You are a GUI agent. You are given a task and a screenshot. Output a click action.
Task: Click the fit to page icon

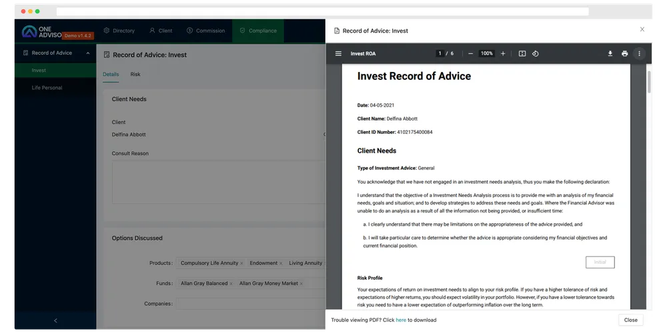522,53
